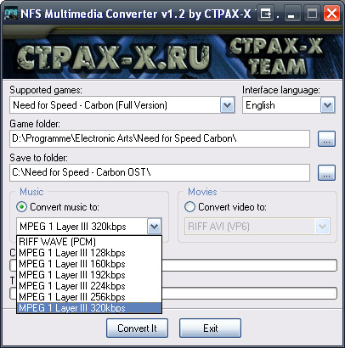Browse for Game folder with ellipsis button

coord(326,139)
